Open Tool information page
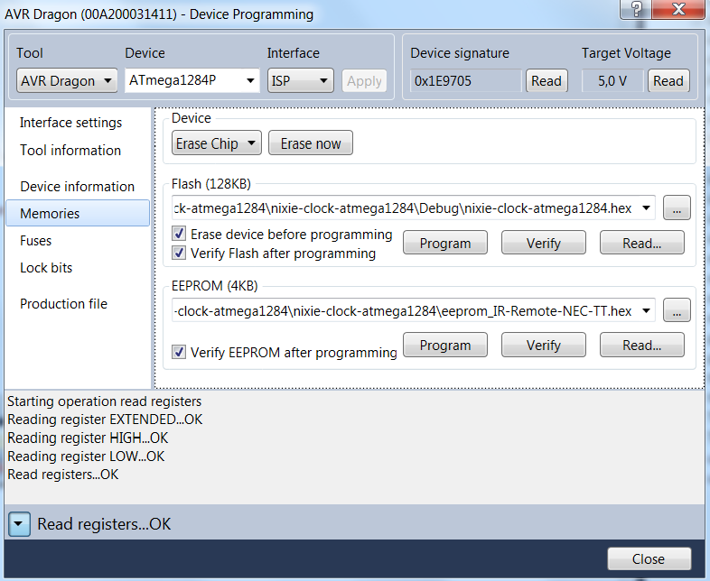Screen dimensions: 710x581 pos(70,150)
